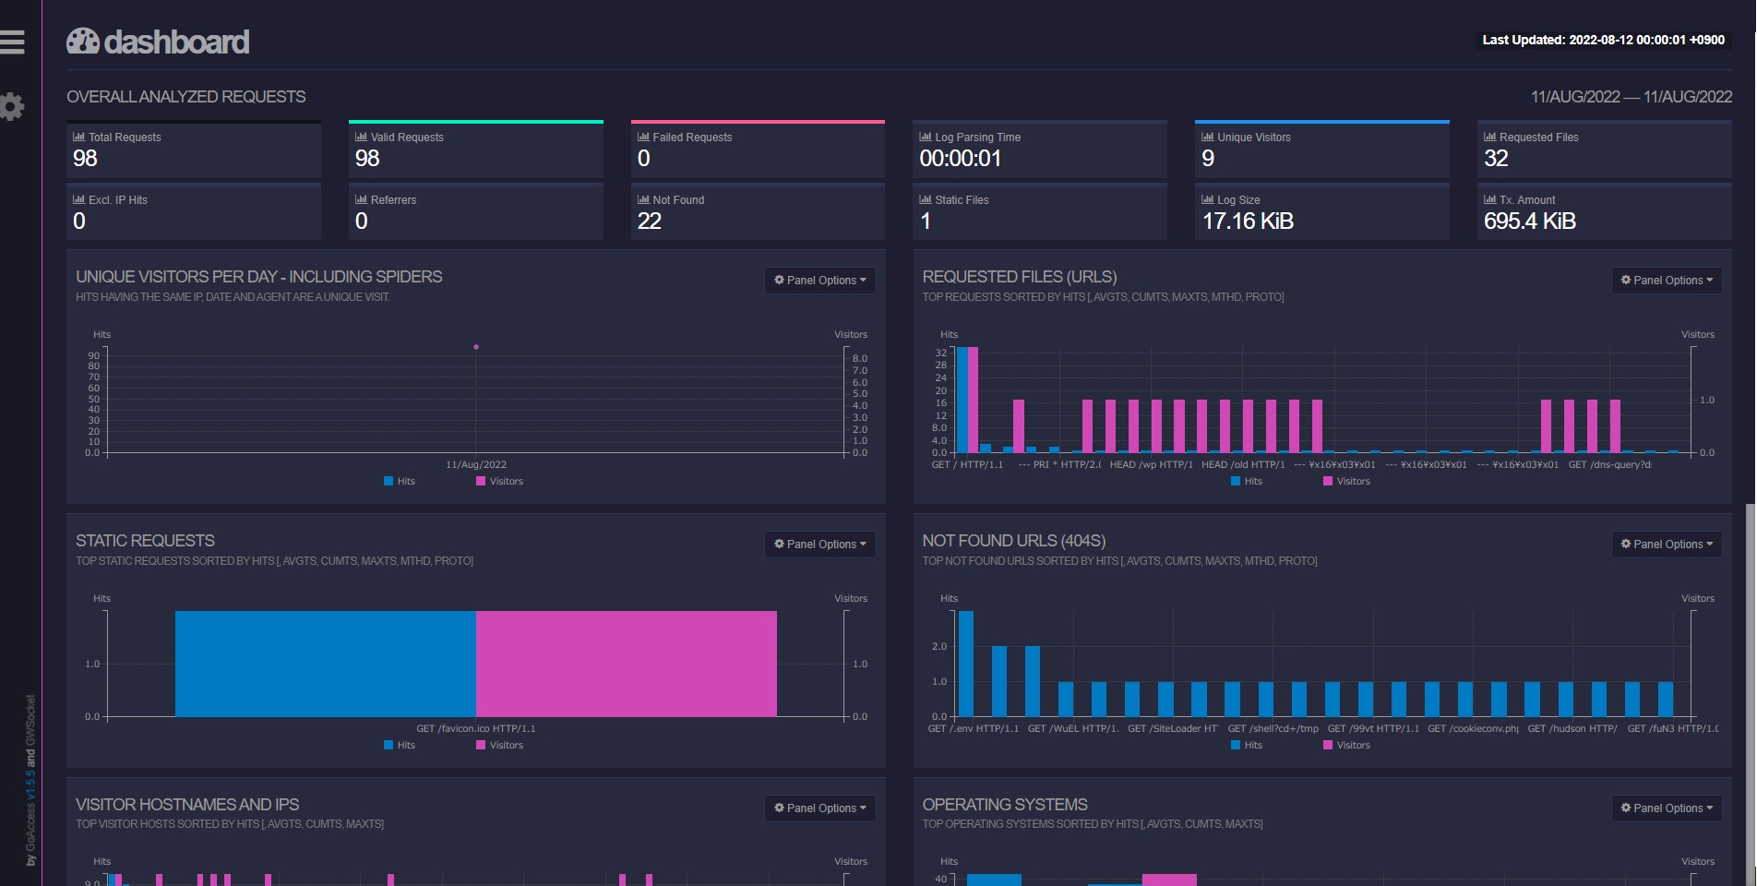Open the settings gear in sidebar
The height and width of the screenshot is (886, 1757).
pos(12,106)
